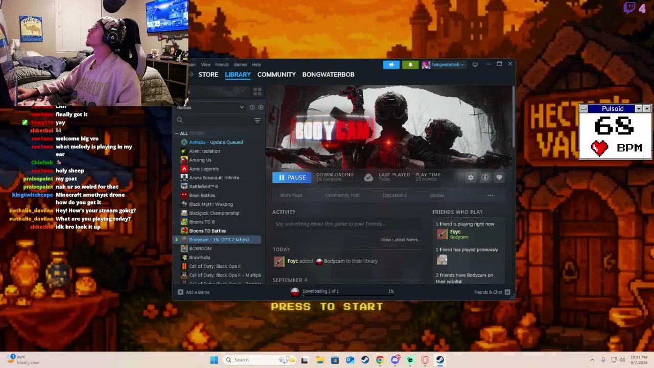Open the View menu
Image resolution: width=654 pixels, height=368 pixels.
tap(205, 64)
